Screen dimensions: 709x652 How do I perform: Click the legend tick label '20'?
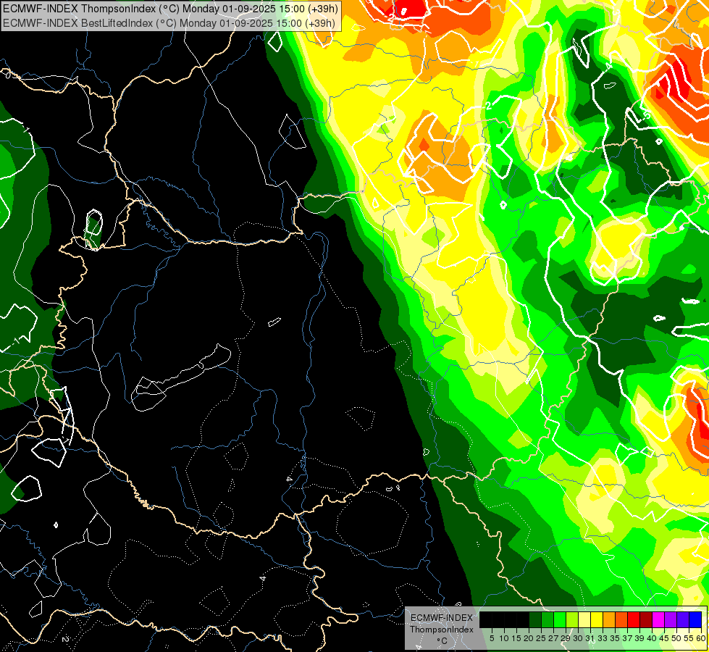click(529, 638)
